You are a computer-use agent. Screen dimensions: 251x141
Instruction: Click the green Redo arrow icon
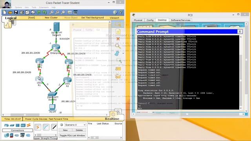pyautogui.click(x=44, y=12)
